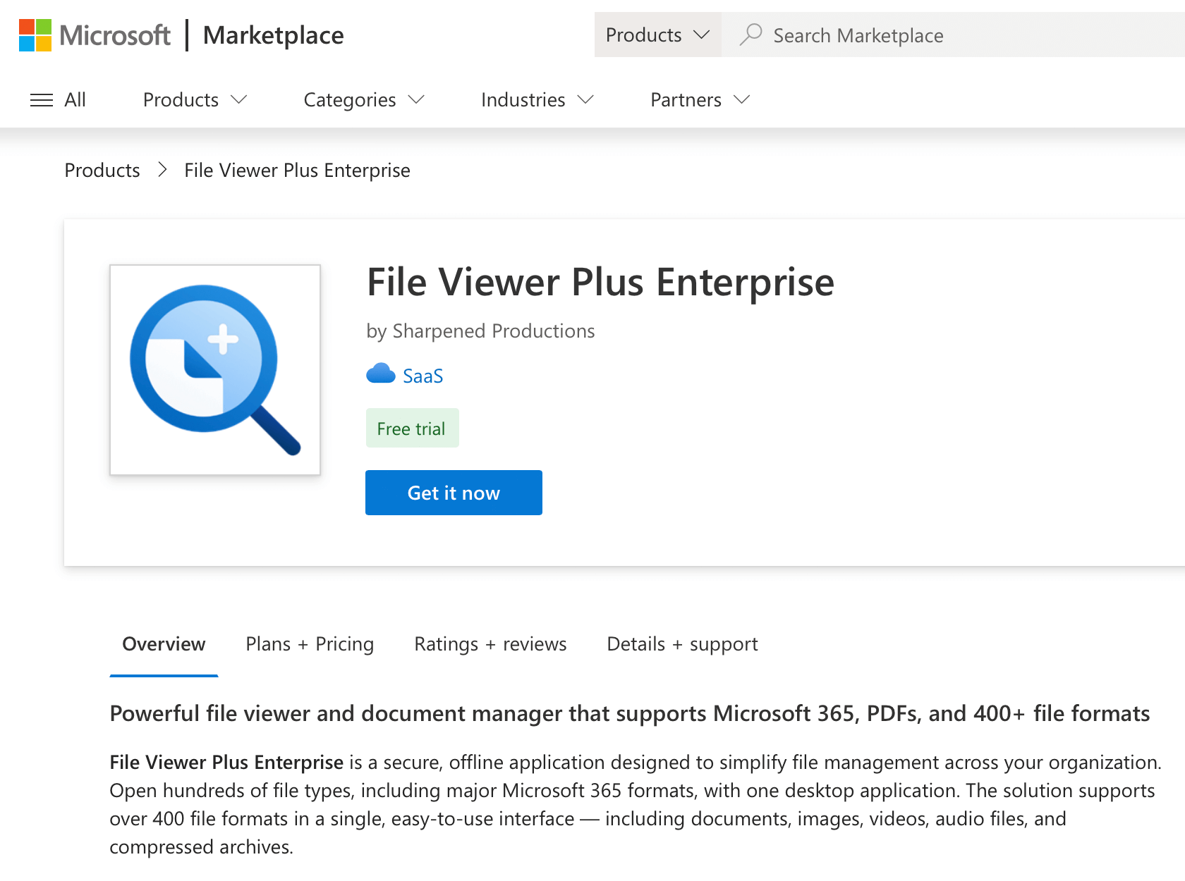Click File Viewer Plus Enterprise breadcrumb
The width and height of the screenshot is (1185, 881).
coord(297,171)
